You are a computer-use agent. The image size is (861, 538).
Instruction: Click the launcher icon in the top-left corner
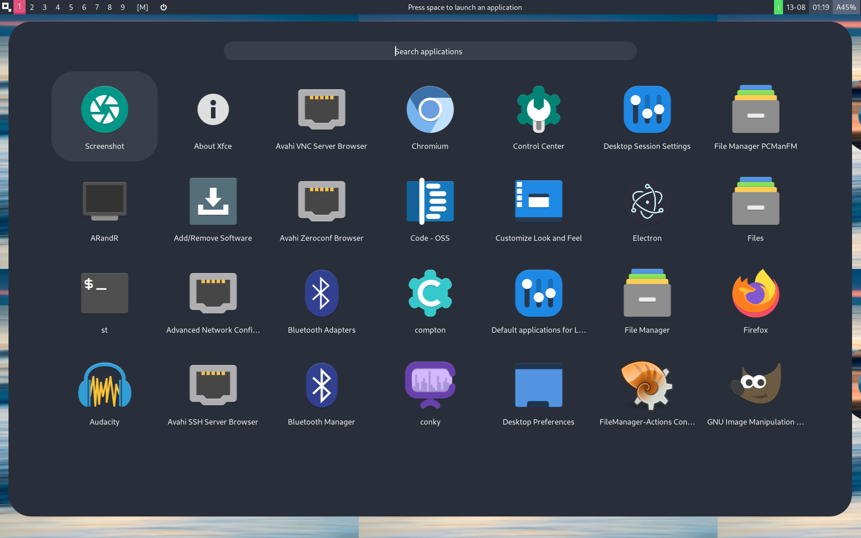[x=6, y=7]
